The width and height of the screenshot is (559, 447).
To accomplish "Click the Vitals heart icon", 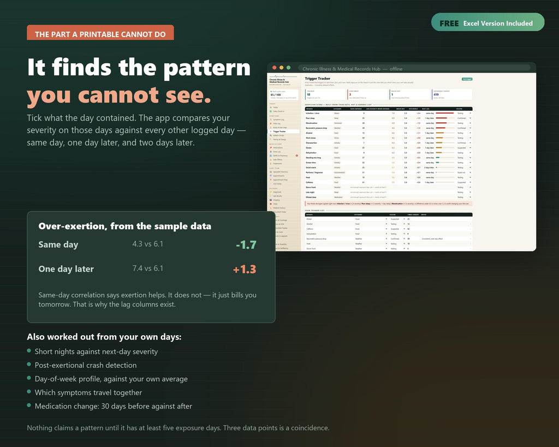I will tap(271, 204).
